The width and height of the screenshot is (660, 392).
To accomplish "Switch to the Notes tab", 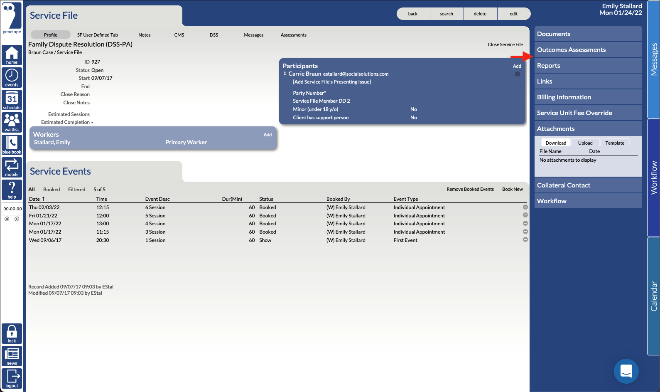I will pos(145,35).
